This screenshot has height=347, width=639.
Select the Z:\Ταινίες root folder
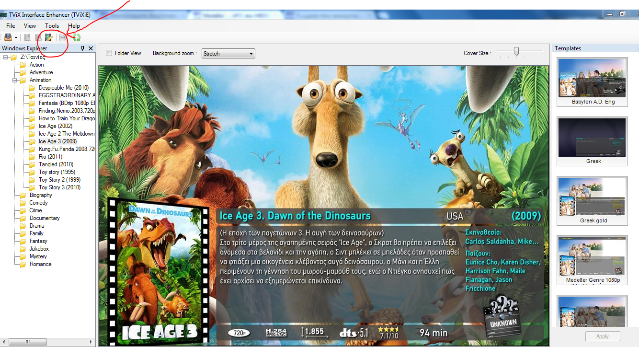tap(33, 57)
